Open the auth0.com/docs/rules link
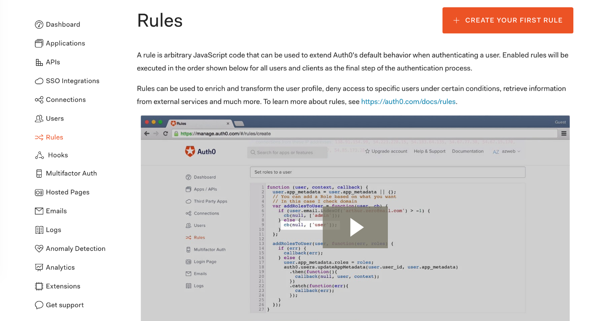The height and width of the screenshot is (321, 612). [x=409, y=102]
